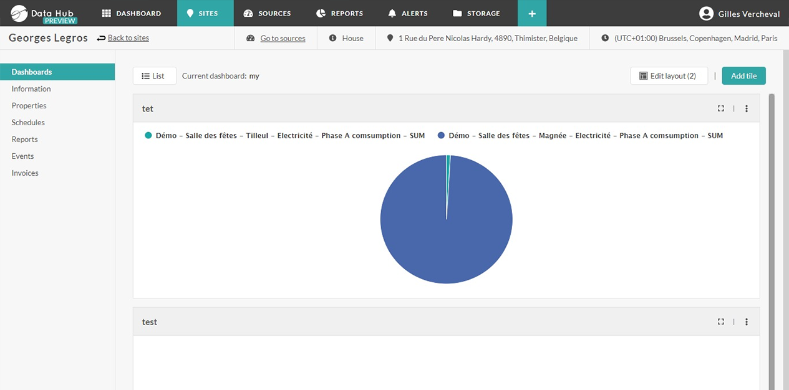The height and width of the screenshot is (390, 789).
Task: Expand the test tile to fullscreen
Action: pos(720,322)
